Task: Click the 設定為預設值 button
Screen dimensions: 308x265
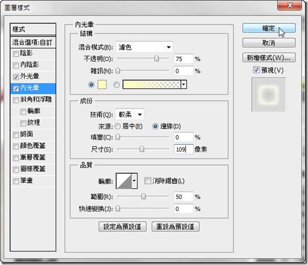Action: tap(122, 226)
